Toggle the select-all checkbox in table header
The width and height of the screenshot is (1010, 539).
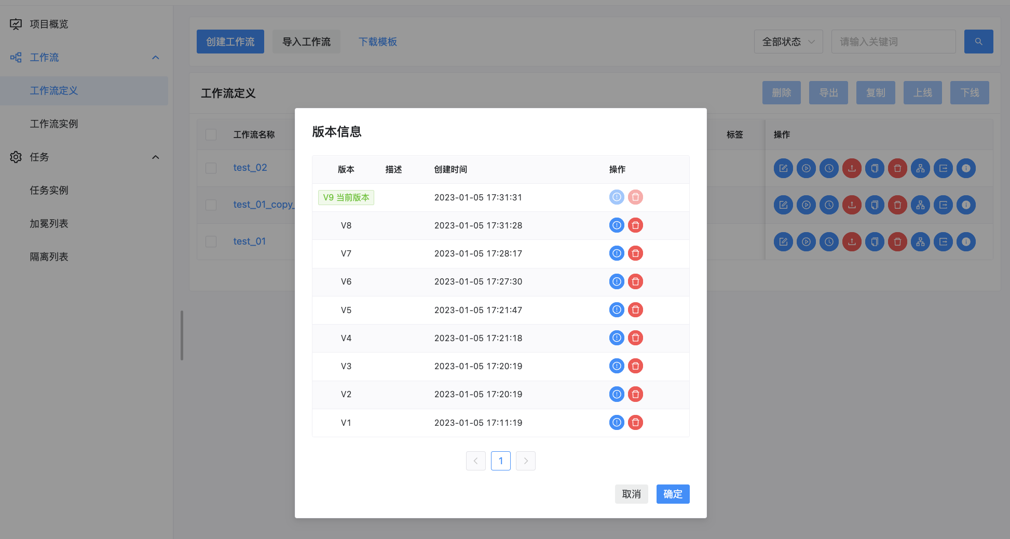[x=211, y=134]
